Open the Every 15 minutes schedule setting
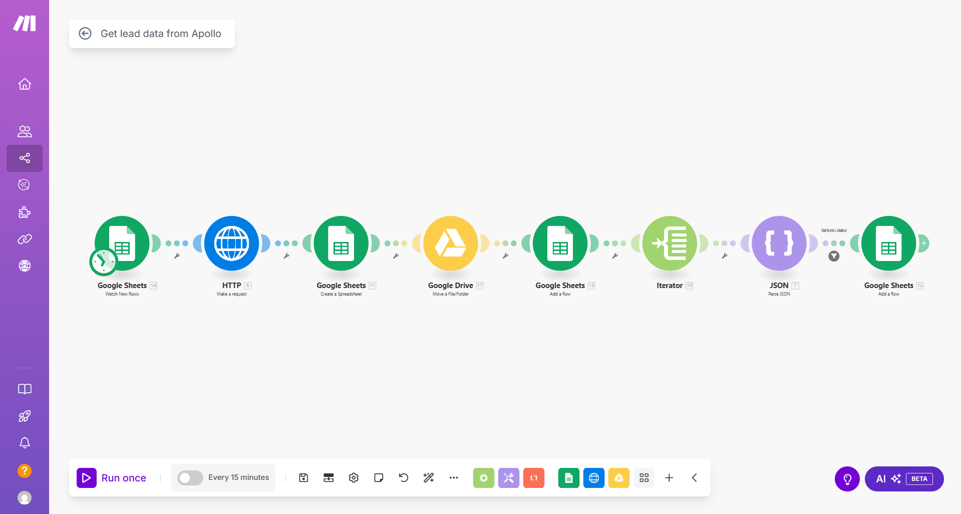 click(x=238, y=477)
